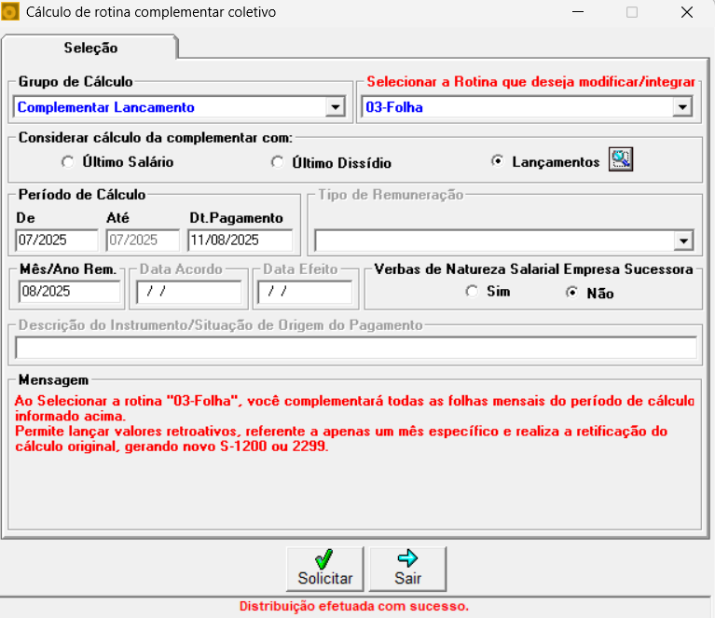Open the Lançamentos search icon button
The height and width of the screenshot is (618, 715).
[x=621, y=159]
